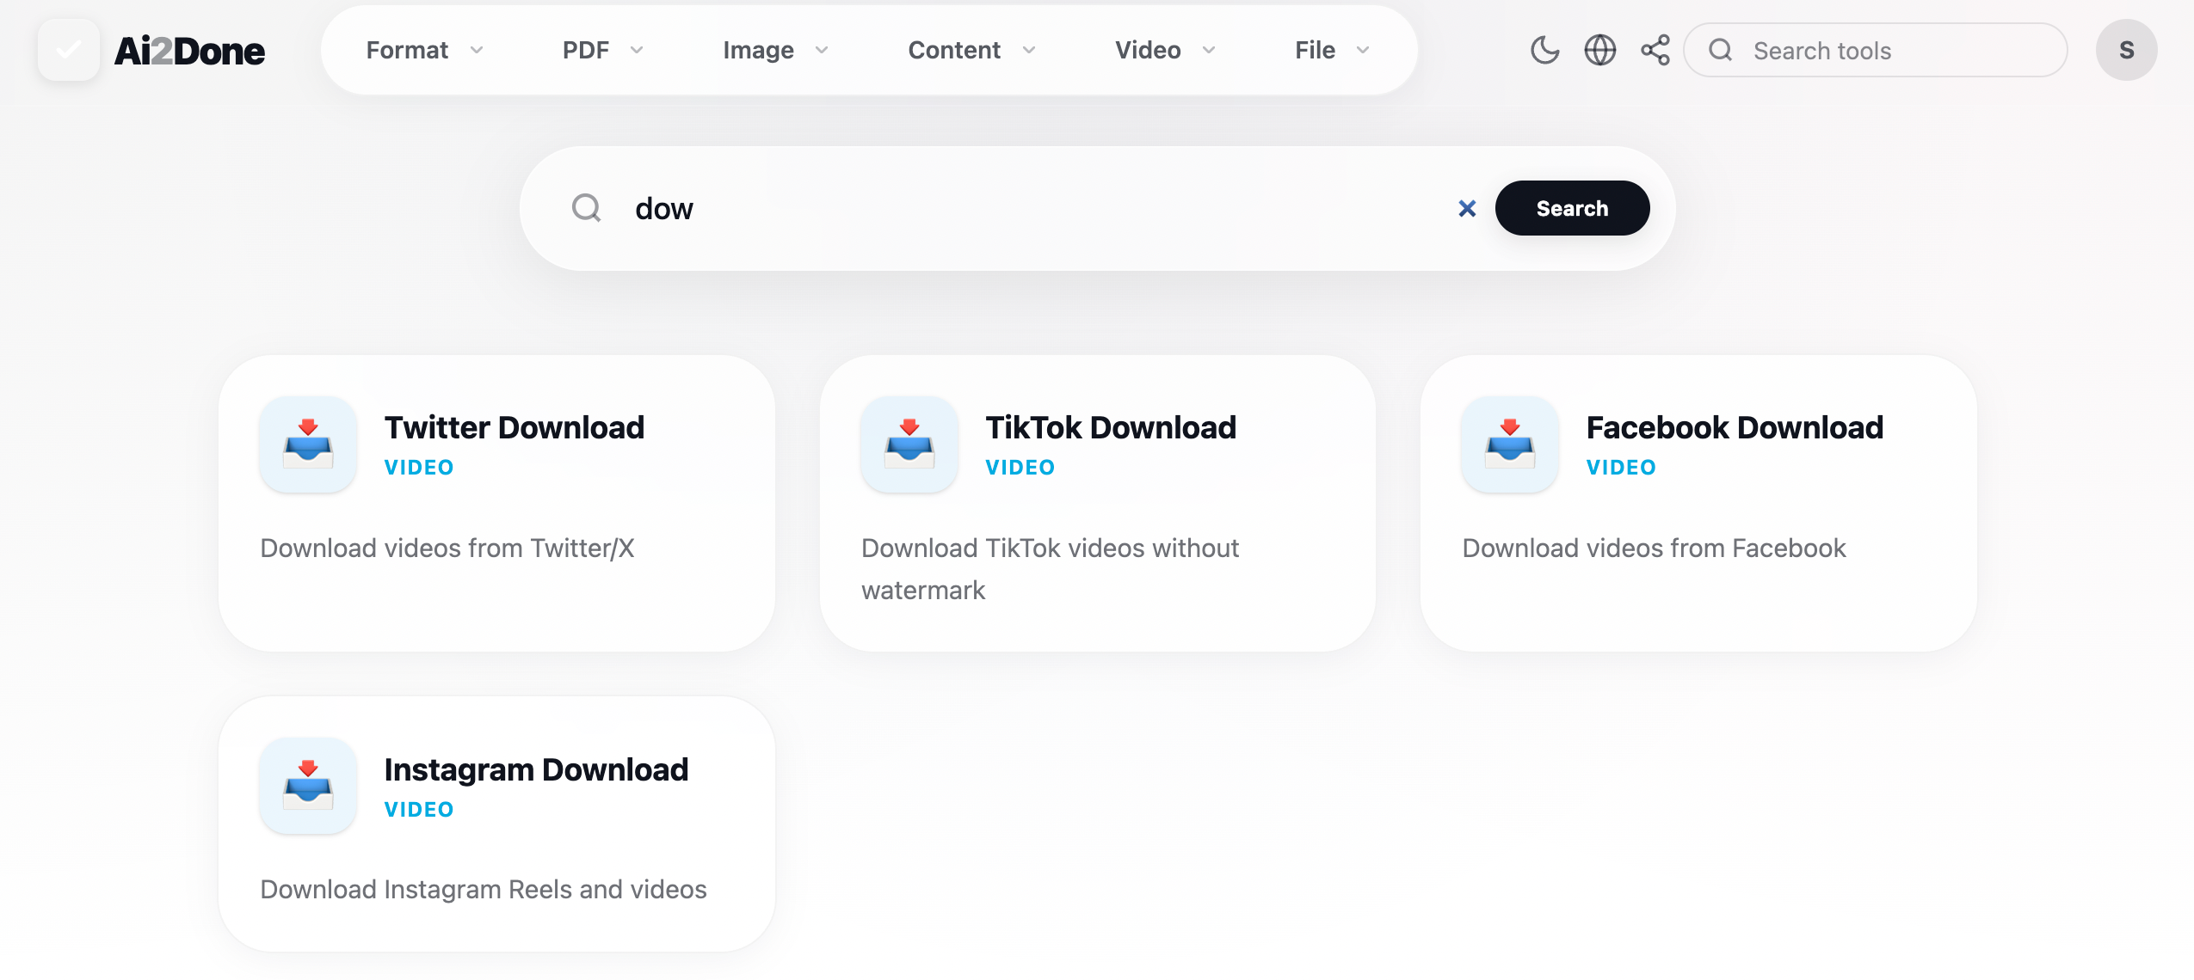Viewport: 2194px width, 980px height.
Task: Clear the search query with X
Action: (1467, 208)
